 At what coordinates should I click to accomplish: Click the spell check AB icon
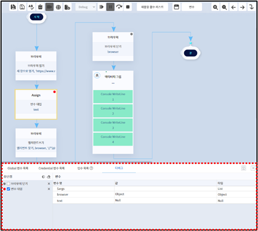pyautogui.click(x=31, y=7)
